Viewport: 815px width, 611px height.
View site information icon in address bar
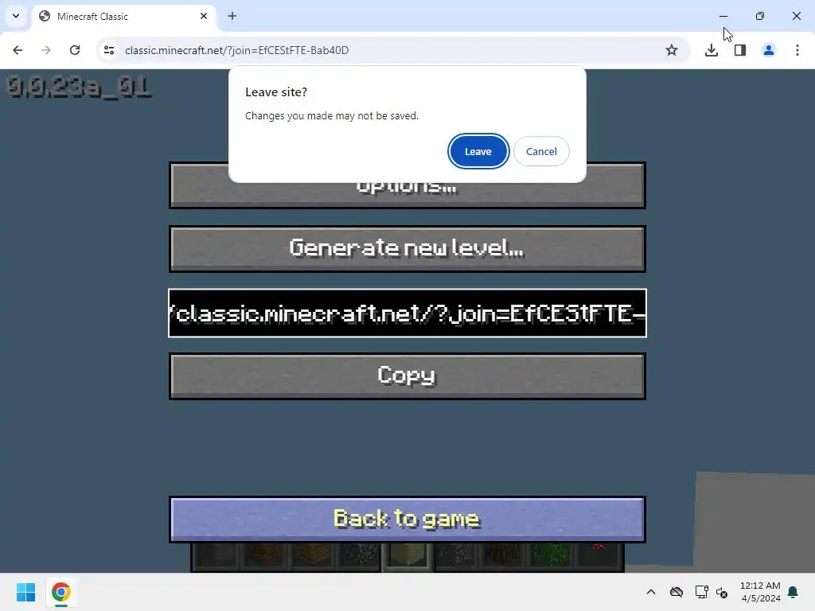click(109, 50)
